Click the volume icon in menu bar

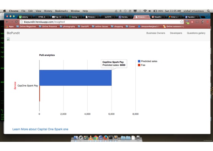150,11
